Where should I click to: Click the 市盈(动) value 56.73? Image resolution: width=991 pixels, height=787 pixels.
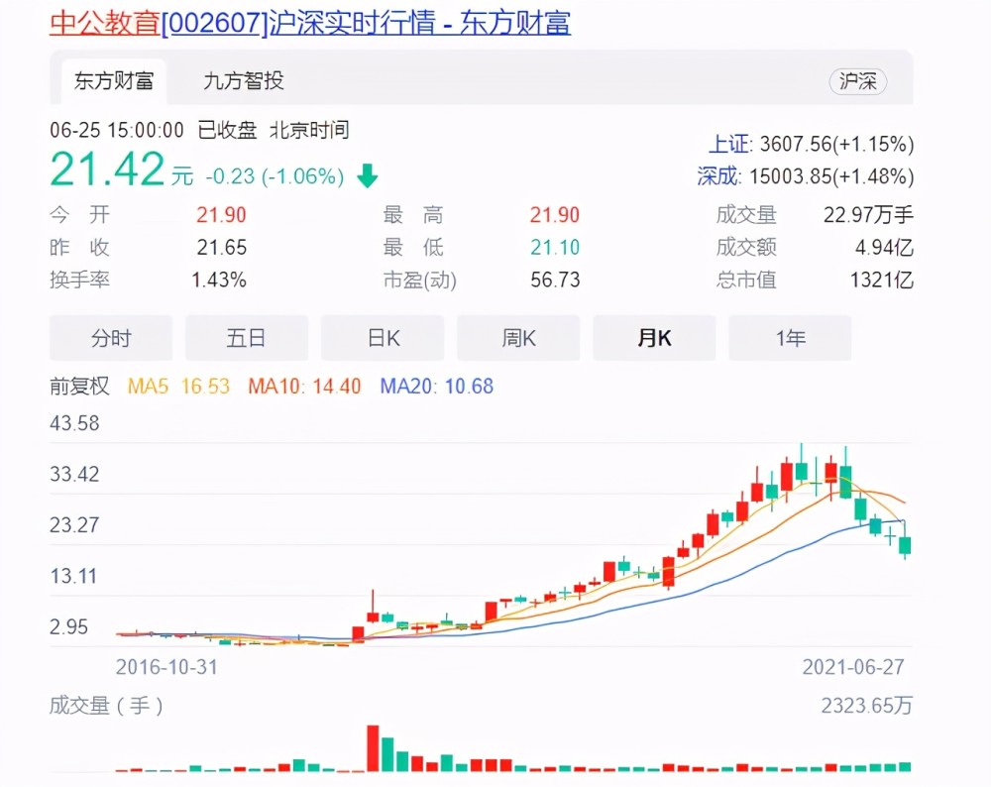pyautogui.click(x=555, y=280)
